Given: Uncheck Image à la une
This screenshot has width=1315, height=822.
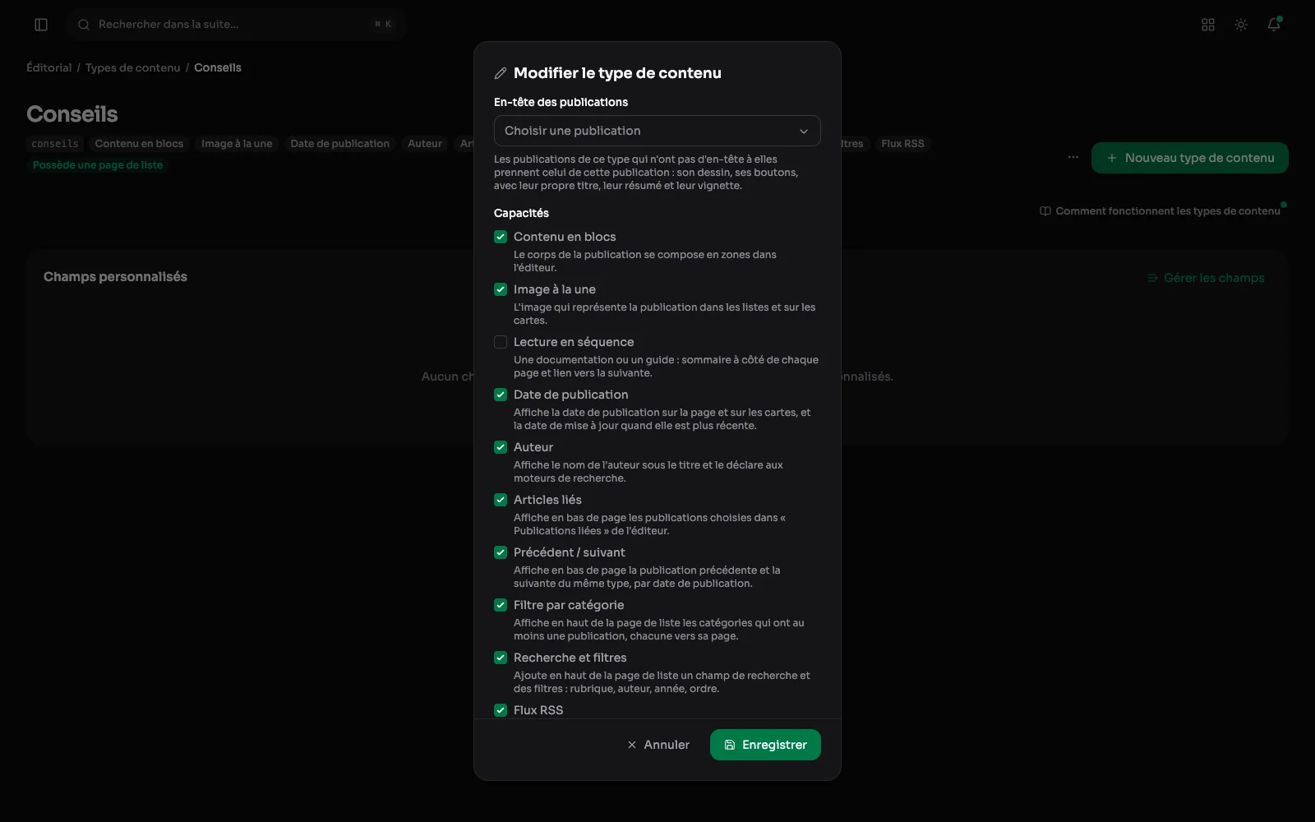Looking at the screenshot, I should (x=501, y=289).
